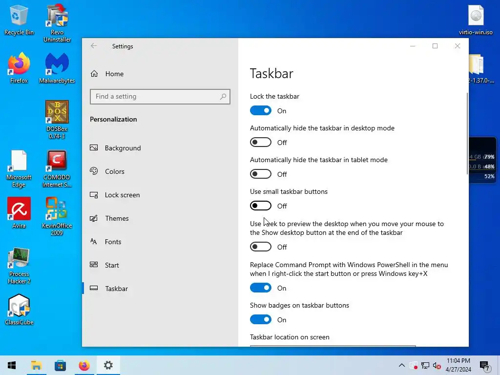500x375 pixels.
Task: Minimize the Settings window
Action: [413, 46]
